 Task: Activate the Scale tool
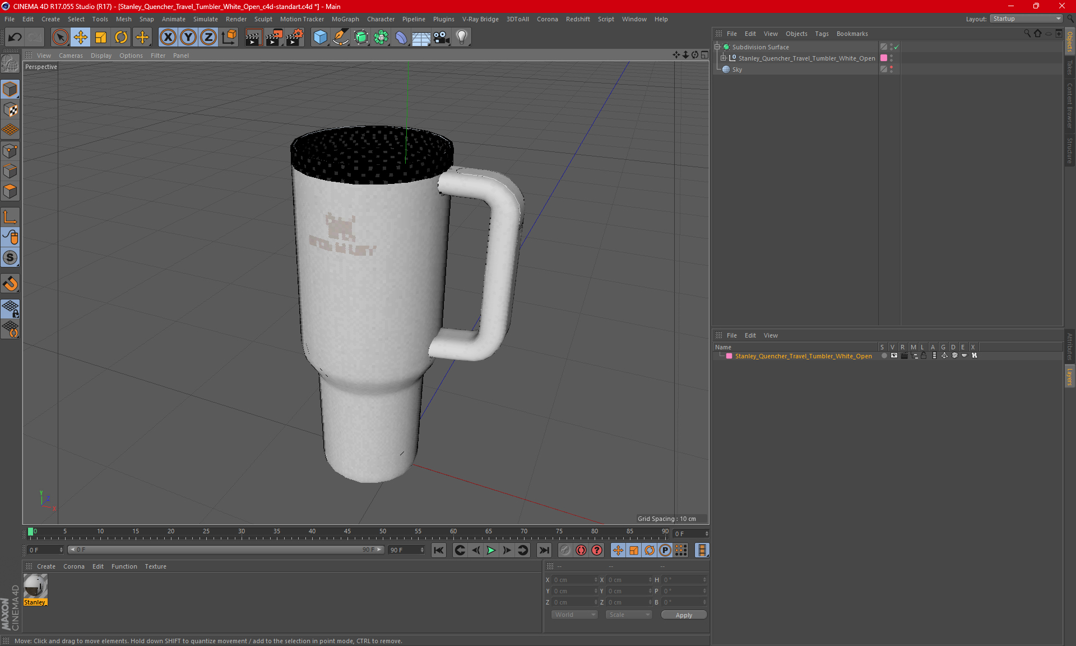pos(101,38)
